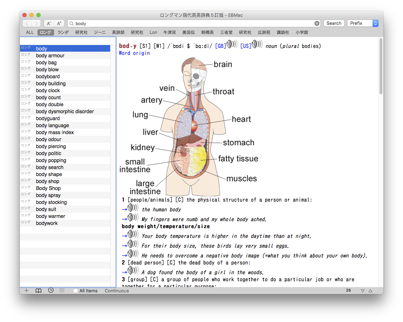403x322 pixels.
Task: Increase font size with A+ button
Action: click(x=59, y=23)
